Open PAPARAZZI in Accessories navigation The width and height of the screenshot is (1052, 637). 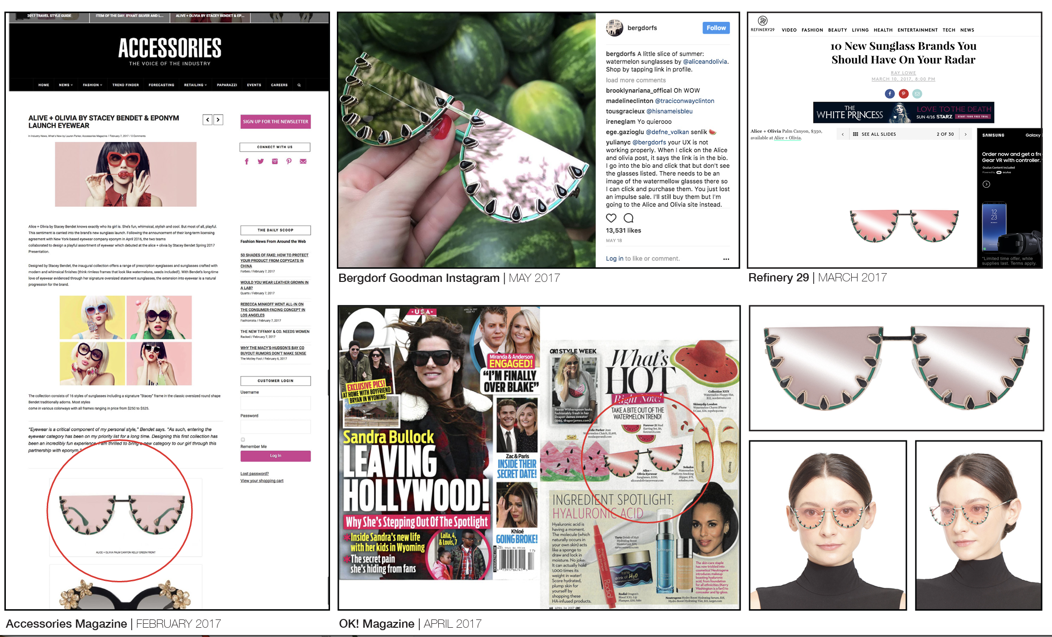227,85
